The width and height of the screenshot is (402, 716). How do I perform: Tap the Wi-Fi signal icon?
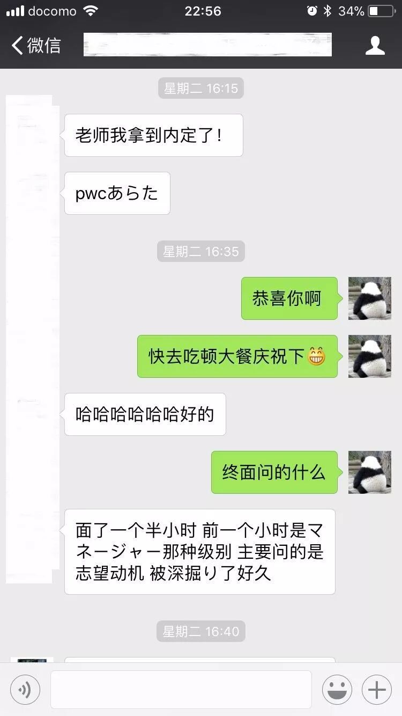[91, 11]
